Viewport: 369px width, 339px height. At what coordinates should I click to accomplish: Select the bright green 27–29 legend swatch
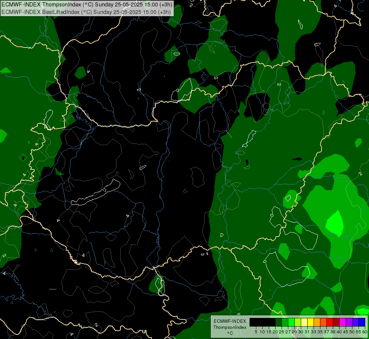point(291,322)
